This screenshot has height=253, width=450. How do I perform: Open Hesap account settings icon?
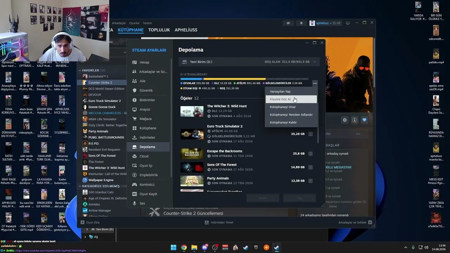tap(134, 62)
